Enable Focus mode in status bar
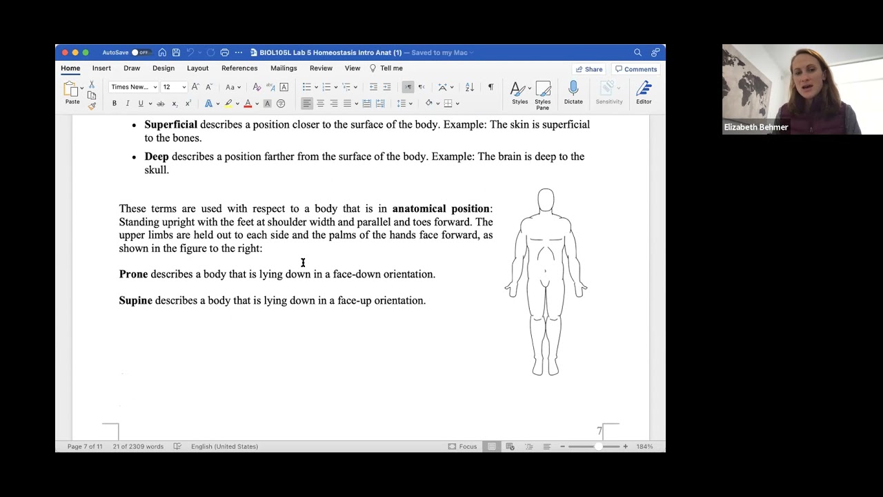This screenshot has height=497, width=883. [463, 447]
